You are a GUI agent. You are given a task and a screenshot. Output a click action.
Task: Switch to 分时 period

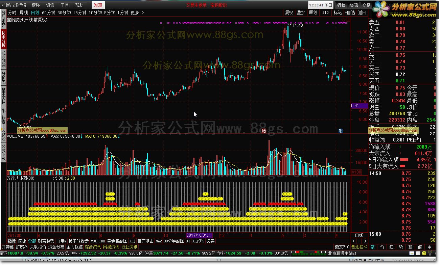(12, 12)
